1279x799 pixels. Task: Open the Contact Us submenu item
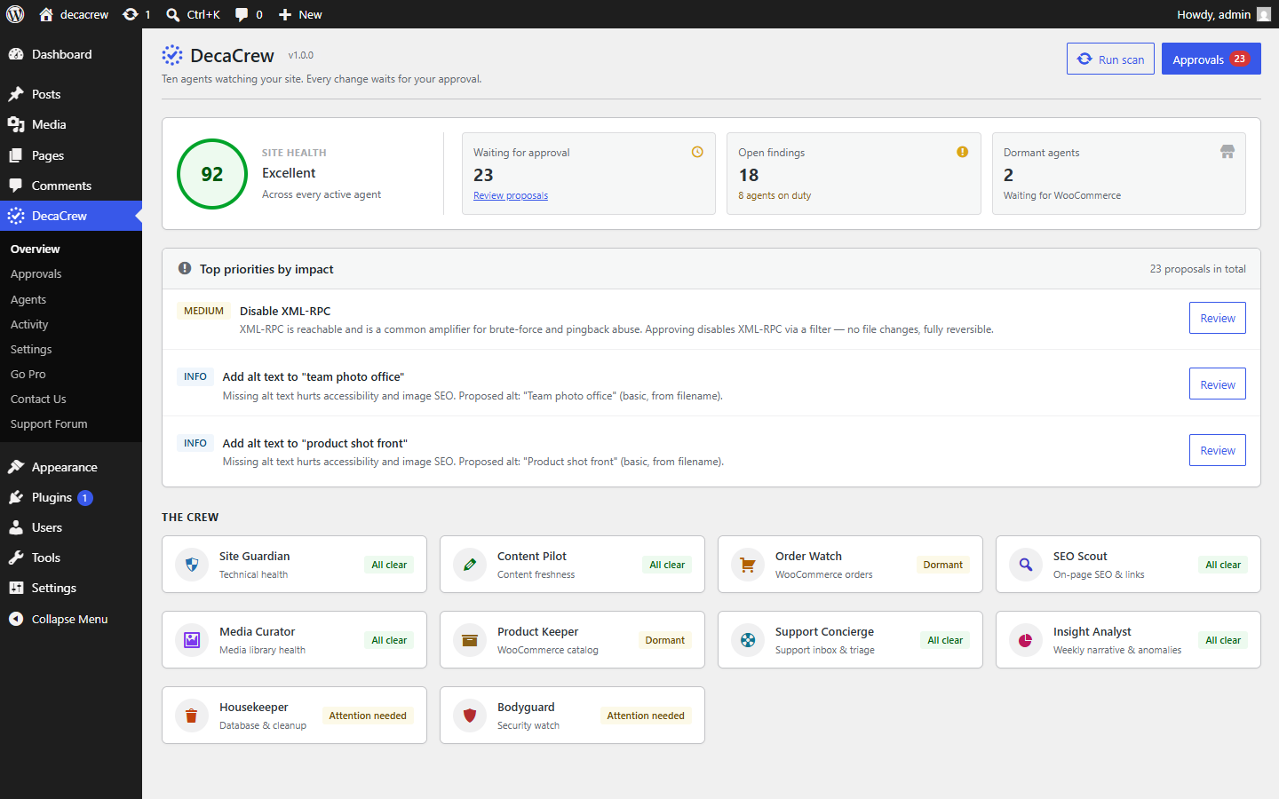(x=71, y=399)
